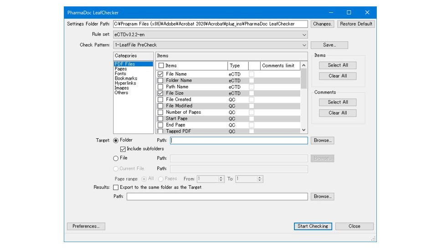Save the current check pattern
This screenshot has height=248, width=442.
click(x=329, y=45)
